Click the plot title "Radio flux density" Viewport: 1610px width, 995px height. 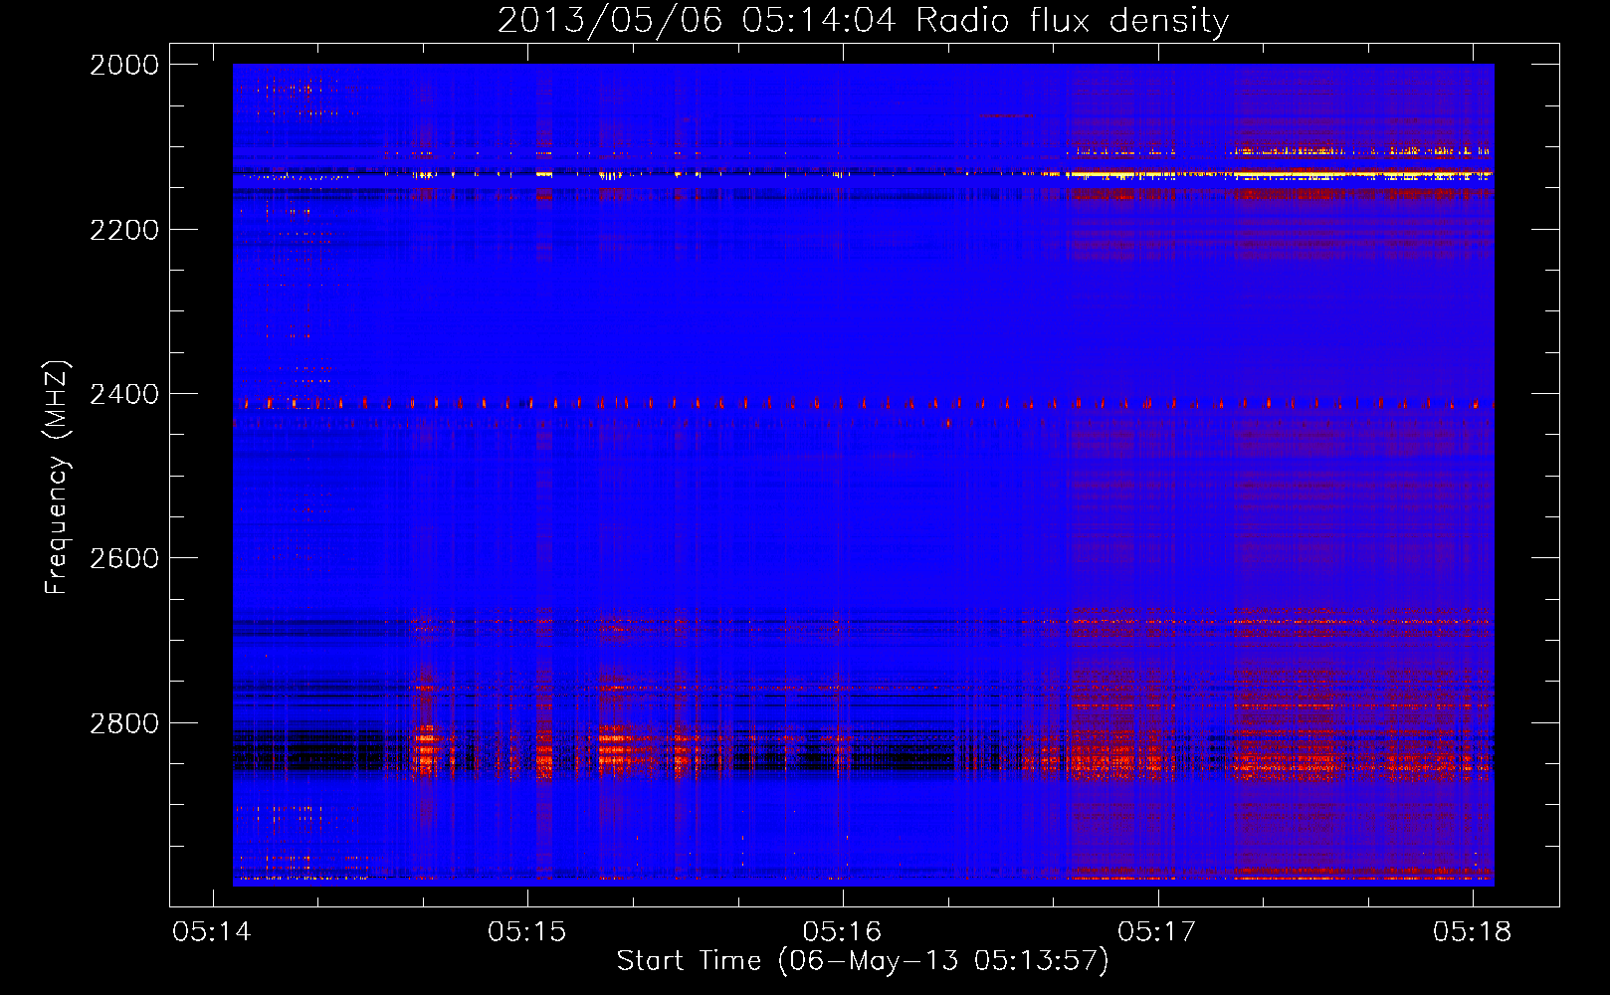(x=1073, y=21)
